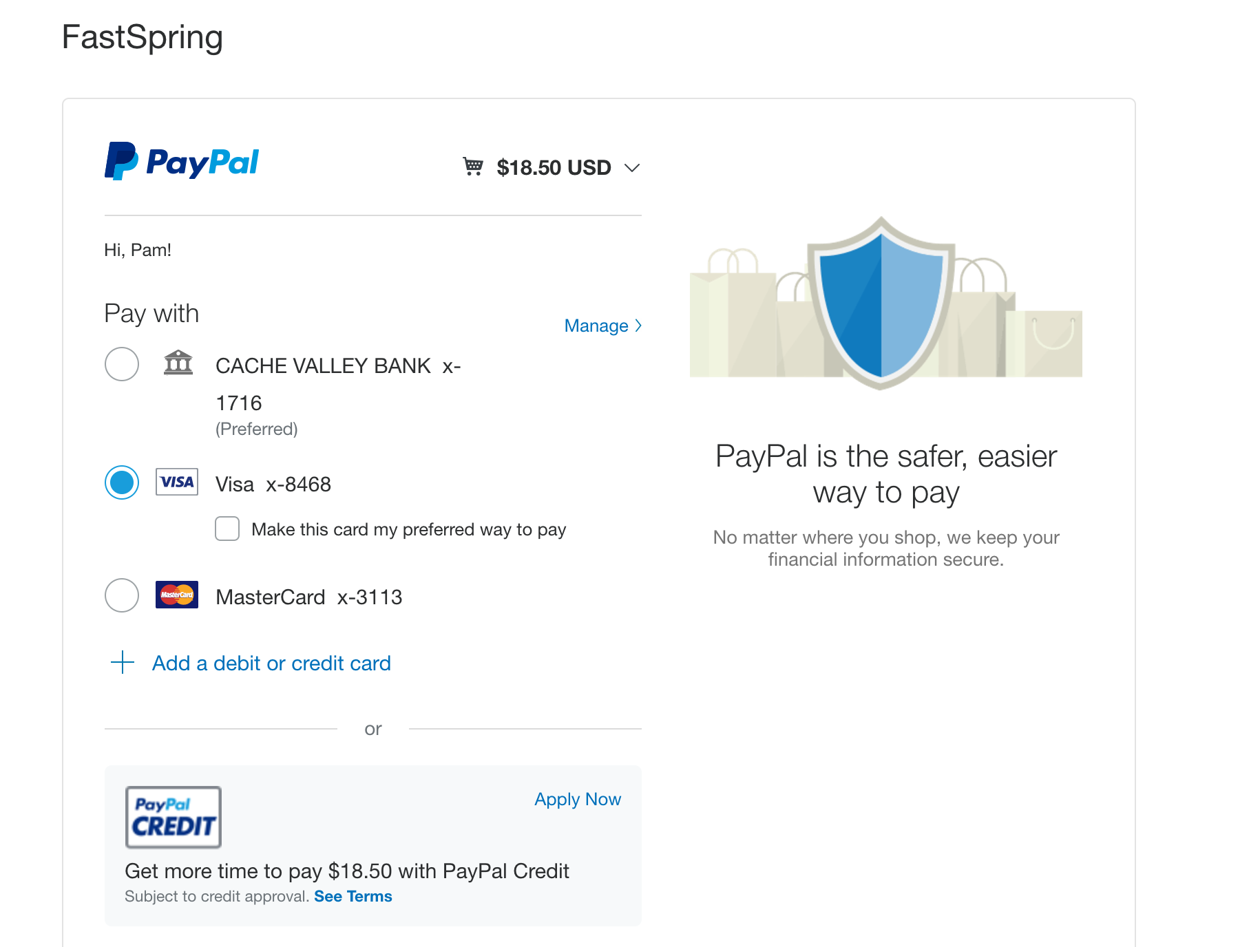Click the PayPal Credit logo
The width and height of the screenshot is (1260, 947).
coord(174,818)
